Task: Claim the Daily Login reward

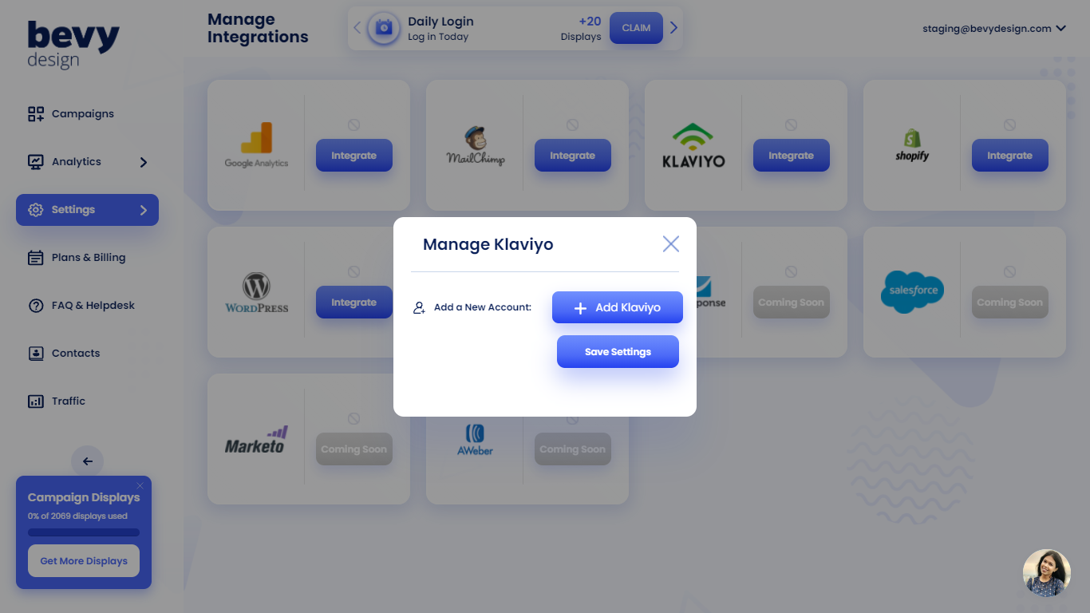Action: coord(636,28)
